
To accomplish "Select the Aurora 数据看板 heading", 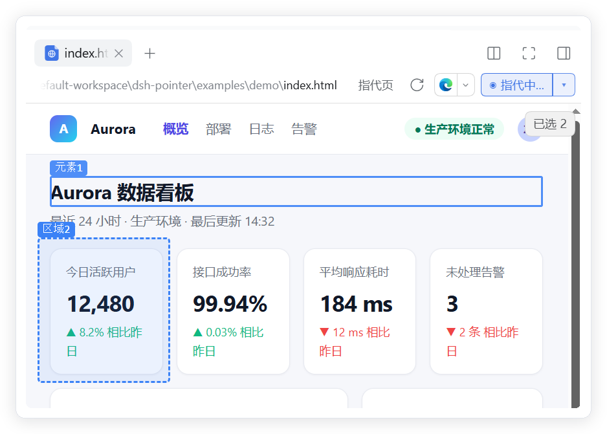I will pos(296,192).
